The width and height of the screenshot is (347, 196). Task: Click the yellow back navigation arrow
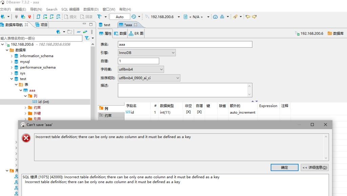(248, 17)
